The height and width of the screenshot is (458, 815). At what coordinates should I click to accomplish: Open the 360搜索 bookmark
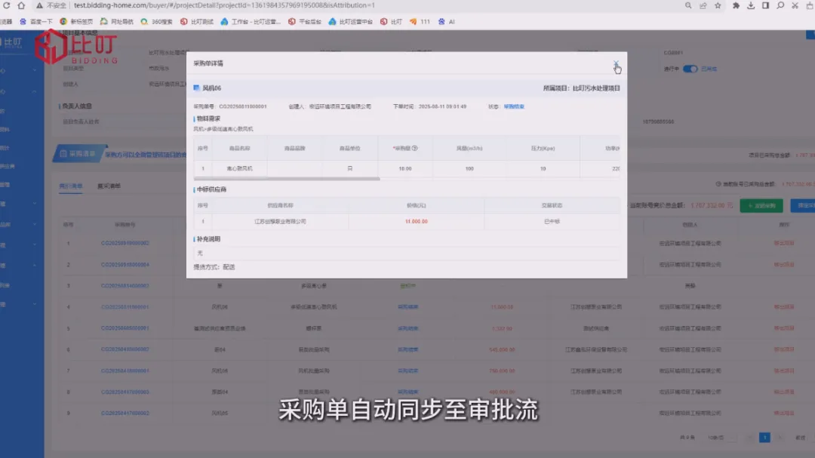[x=156, y=22]
